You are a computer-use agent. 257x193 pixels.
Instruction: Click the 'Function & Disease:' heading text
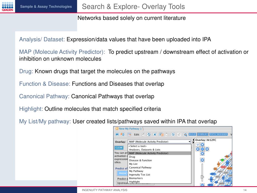point(45,84)
